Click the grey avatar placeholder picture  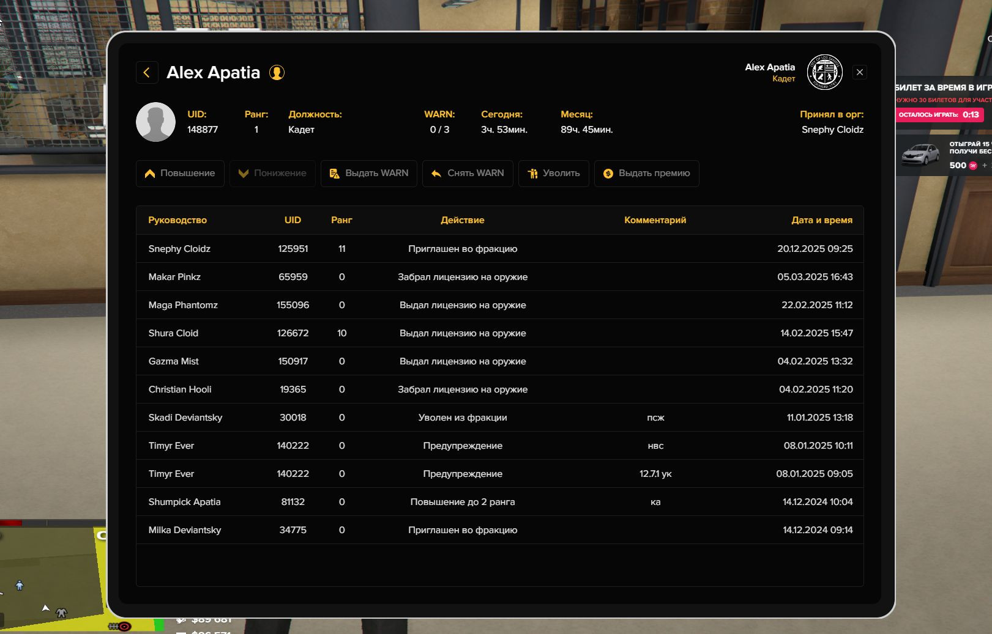tap(155, 122)
